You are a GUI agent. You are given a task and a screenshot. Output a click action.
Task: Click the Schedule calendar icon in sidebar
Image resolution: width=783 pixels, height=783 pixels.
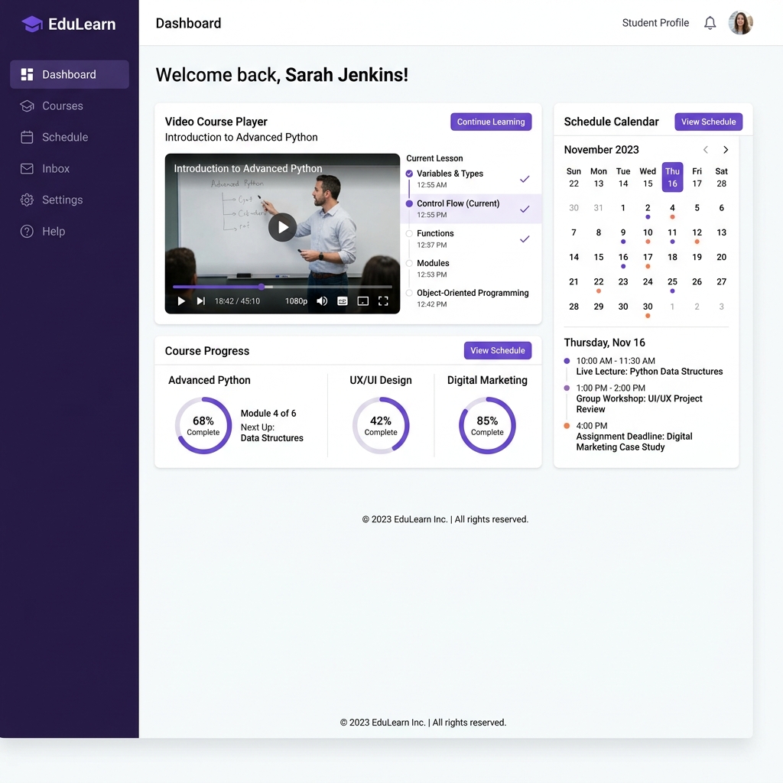coord(27,138)
